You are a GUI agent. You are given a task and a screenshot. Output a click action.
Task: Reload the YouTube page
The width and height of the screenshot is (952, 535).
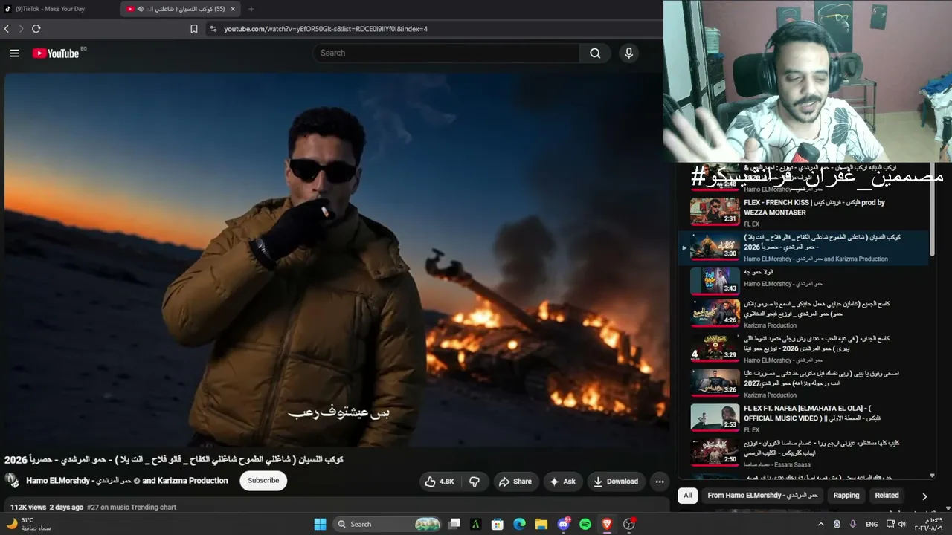pyautogui.click(x=36, y=29)
